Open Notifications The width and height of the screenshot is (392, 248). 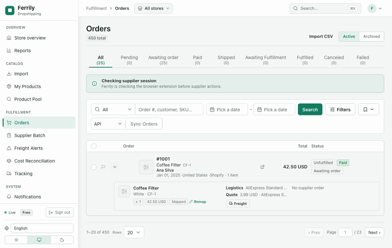coord(39,197)
